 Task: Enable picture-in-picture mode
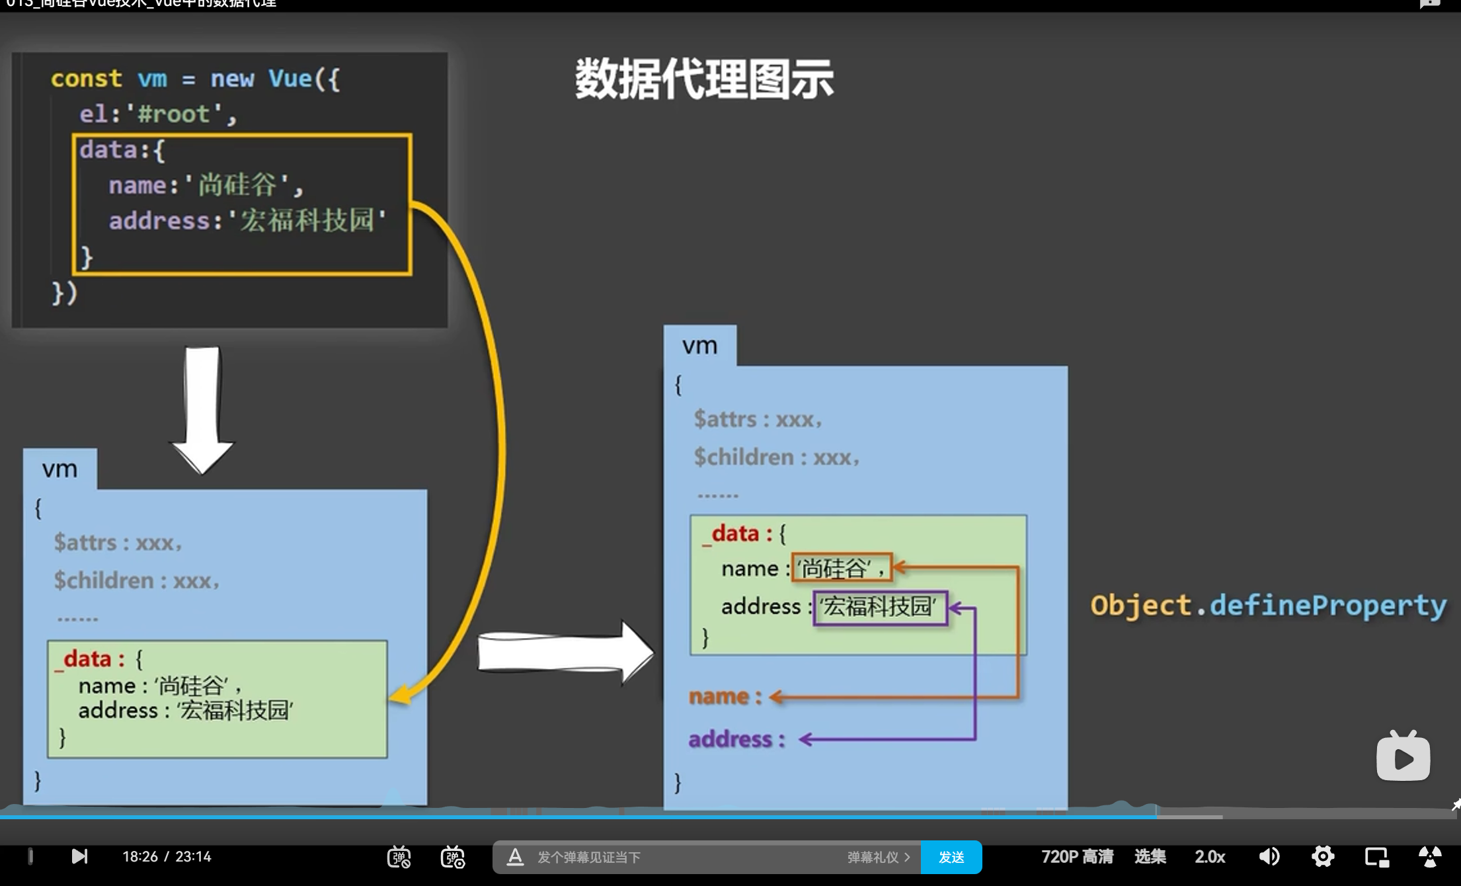1376,857
